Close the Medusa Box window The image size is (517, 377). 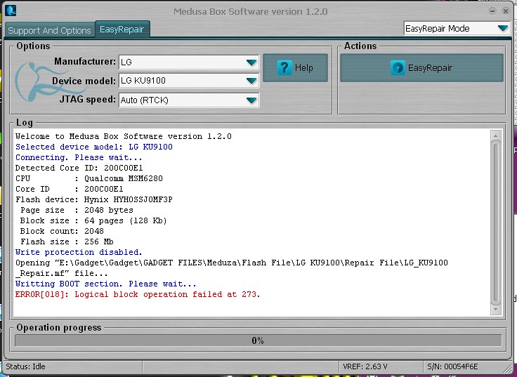click(506, 11)
